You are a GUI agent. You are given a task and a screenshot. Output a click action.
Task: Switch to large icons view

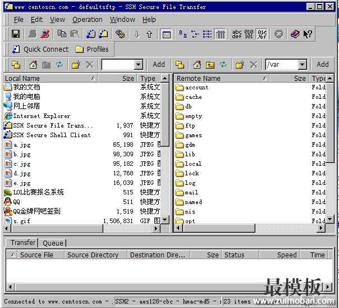[182, 34]
